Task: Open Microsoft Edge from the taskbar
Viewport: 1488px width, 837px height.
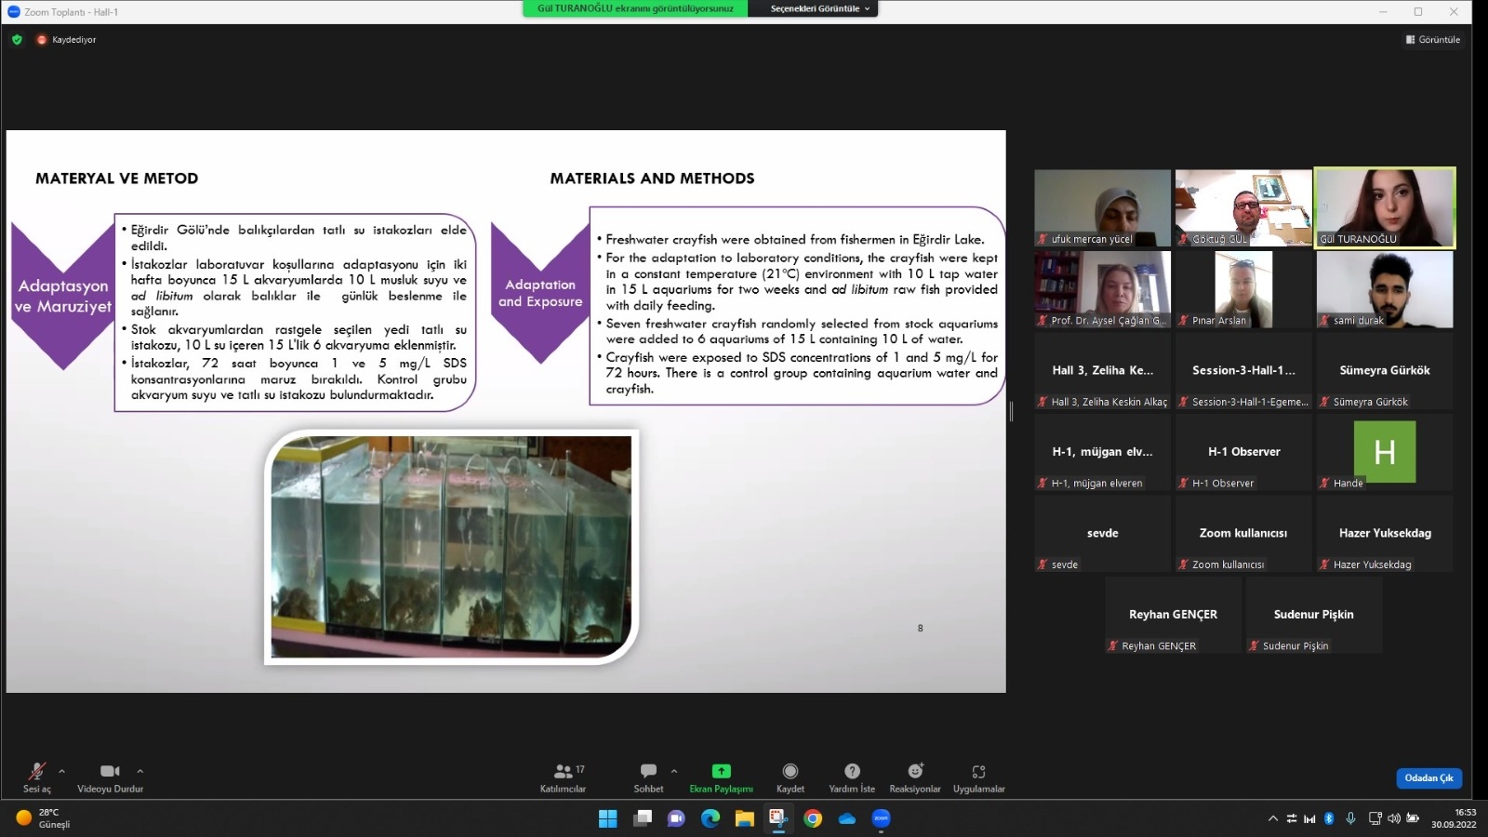Action: [711, 818]
